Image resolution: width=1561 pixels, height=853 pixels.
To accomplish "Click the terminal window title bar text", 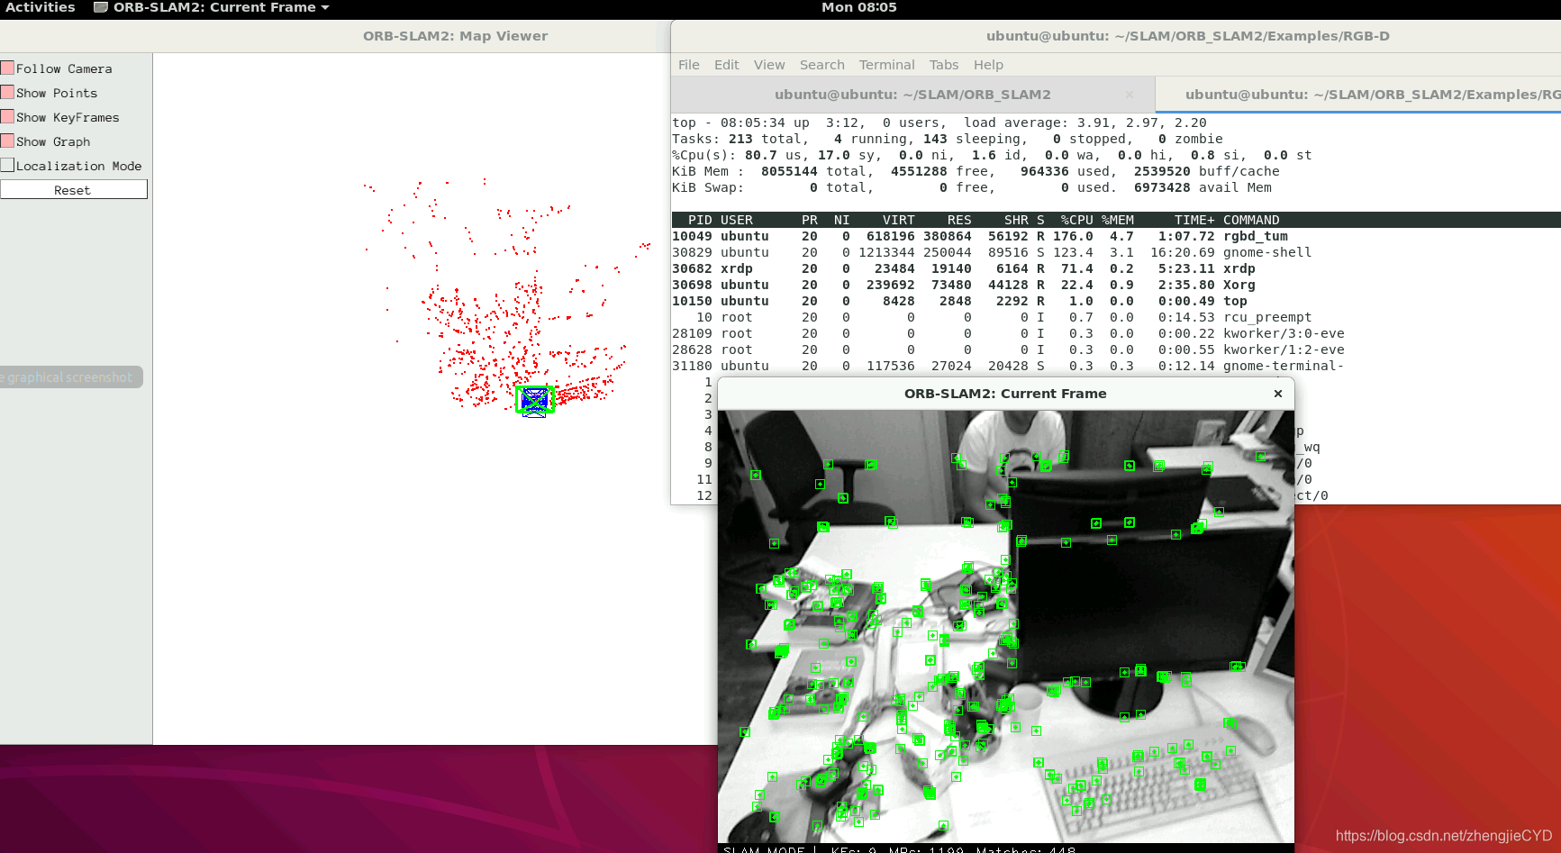I will 1187,36.
